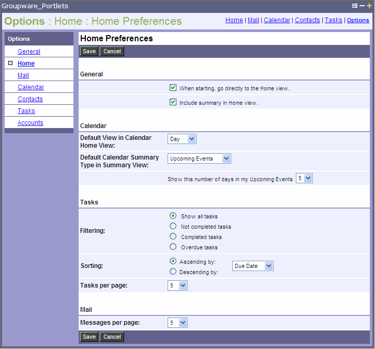
Task: Click 'Show this number of days' text
Action: pyautogui.click(x=230, y=179)
